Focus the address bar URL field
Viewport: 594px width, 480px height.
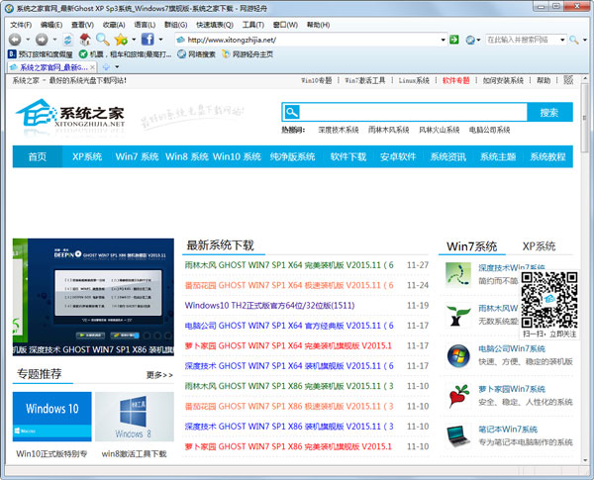coord(313,40)
